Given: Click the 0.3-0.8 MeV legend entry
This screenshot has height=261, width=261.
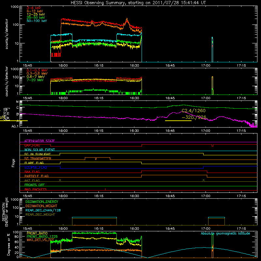Looking at the screenshot, I should click(x=37, y=73).
